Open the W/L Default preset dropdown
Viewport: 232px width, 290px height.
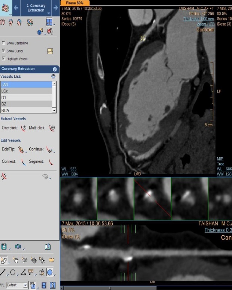click(x=25, y=285)
